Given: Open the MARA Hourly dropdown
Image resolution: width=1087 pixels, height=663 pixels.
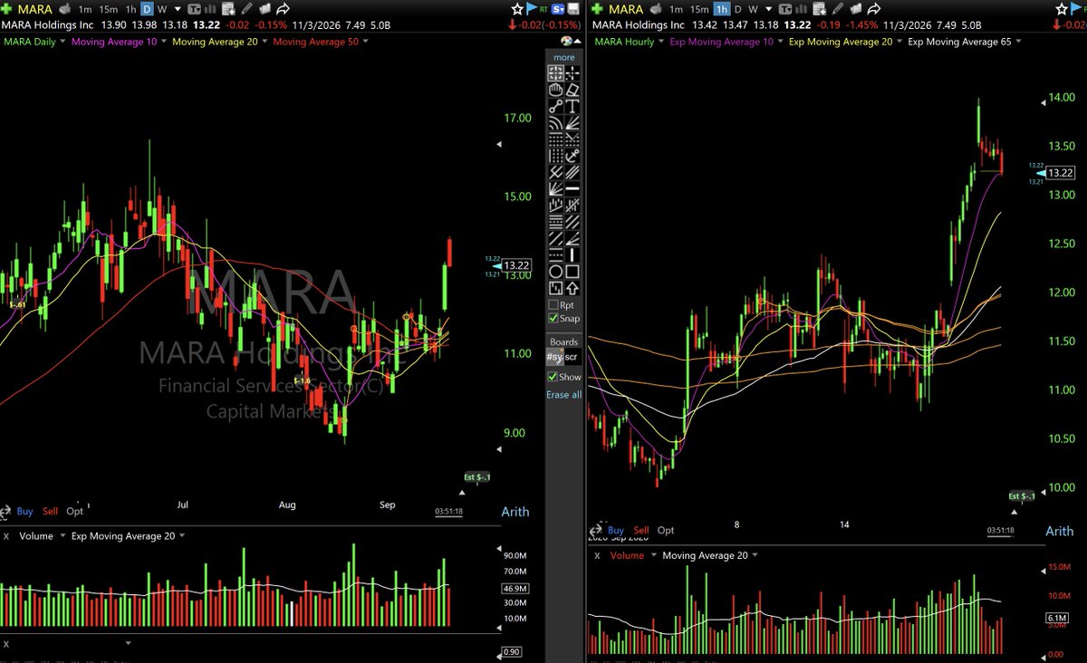Looking at the screenshot, I should (x=659, y=42).
